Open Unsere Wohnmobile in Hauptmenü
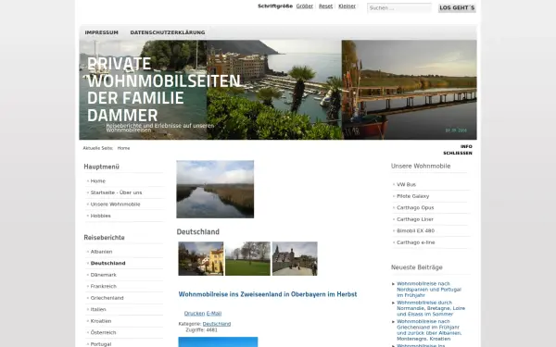Viewport: 556px width, 347px height. coord(115,204)
